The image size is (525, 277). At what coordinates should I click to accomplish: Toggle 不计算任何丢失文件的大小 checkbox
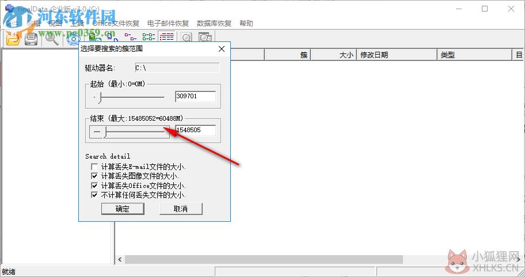coord(94,195)
